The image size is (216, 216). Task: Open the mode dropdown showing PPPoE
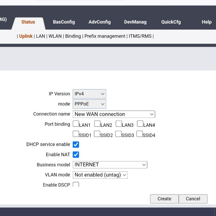click(x=89, y=104)
